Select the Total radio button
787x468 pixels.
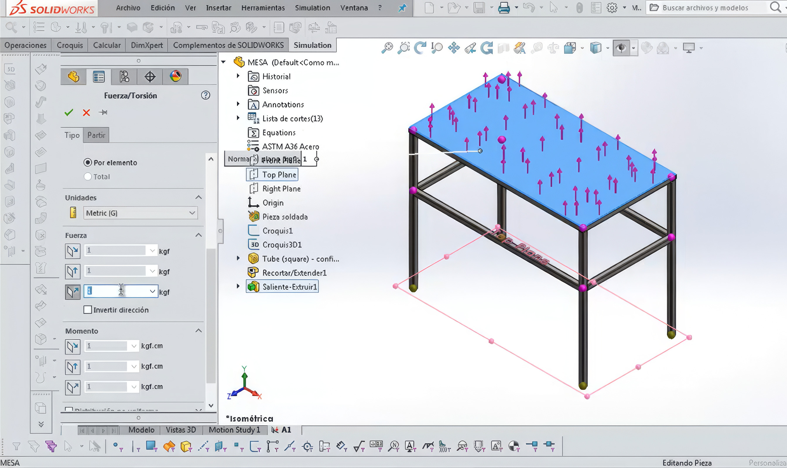click(x=88, y=177)
